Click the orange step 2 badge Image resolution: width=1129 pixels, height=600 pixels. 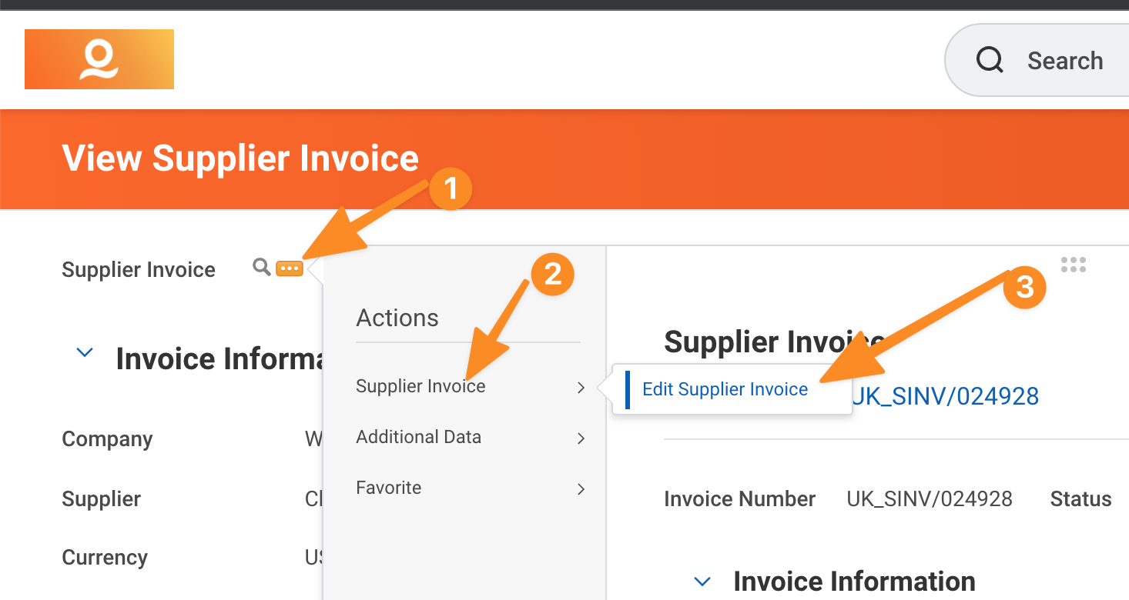553,275
